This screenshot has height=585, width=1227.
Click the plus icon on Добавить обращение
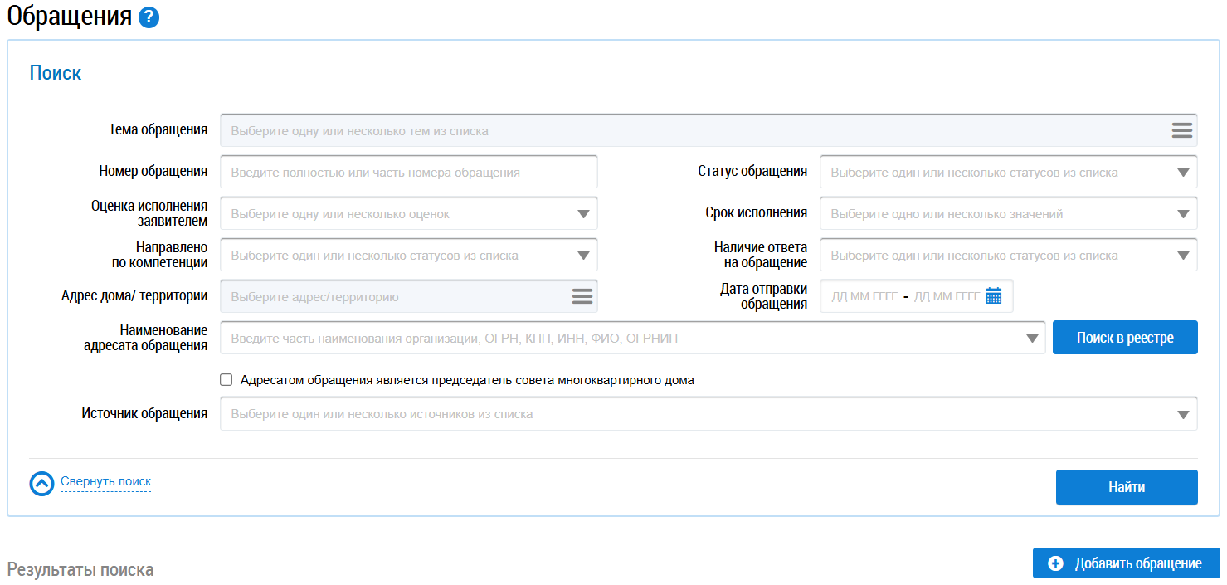pyautogui.click(x=1055, y=563)
